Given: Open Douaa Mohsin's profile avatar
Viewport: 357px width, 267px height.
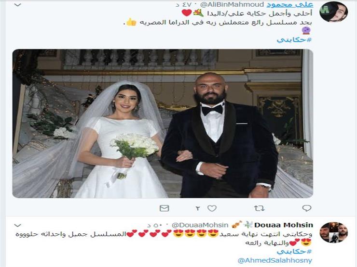Looking at the screenshot, I should click(333, 232).
